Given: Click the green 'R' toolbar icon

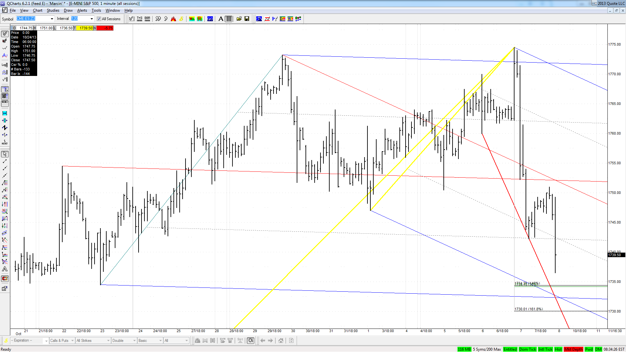Looking at the screenshot, I should [200, 19].
